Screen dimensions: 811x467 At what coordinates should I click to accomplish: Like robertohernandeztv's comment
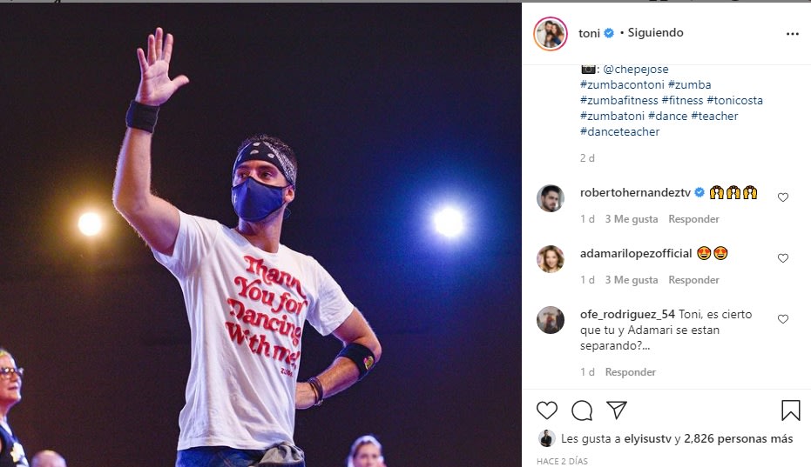782,197
